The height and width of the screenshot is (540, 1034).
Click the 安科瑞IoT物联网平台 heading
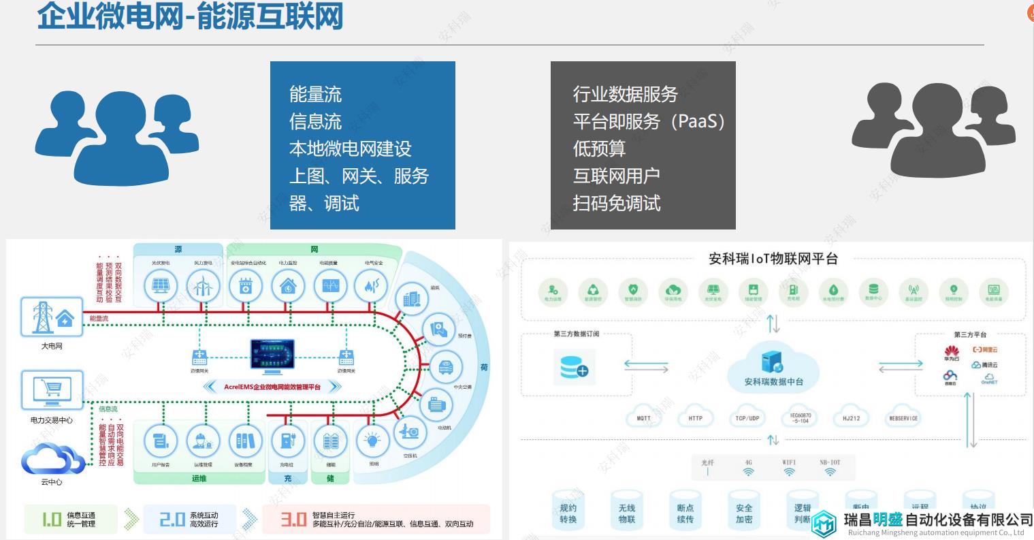(773, 259)
